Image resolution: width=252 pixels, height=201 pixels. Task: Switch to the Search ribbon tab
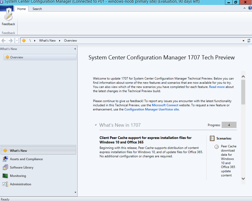(x=37, y=9)
